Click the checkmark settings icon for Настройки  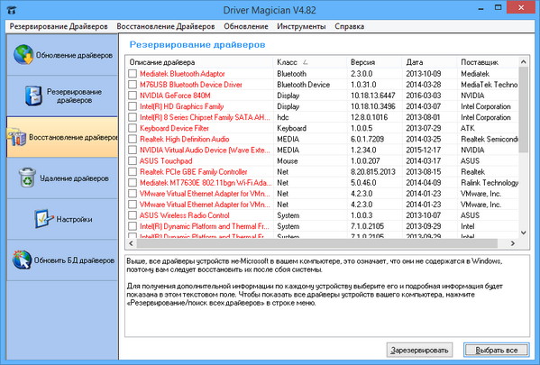[x=43, y=219]
